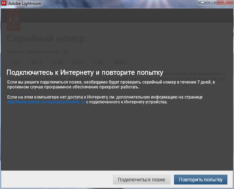The image size is (234, 189).
Task: Select heading 'Подключитесь к Интернету и повторите попытку'
Action: (85, 73)
